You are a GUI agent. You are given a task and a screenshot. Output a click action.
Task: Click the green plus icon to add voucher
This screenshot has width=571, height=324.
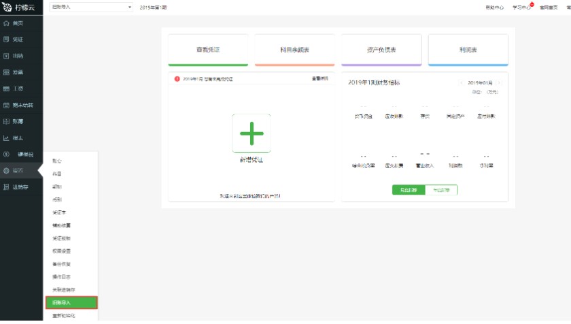[252, 133]
